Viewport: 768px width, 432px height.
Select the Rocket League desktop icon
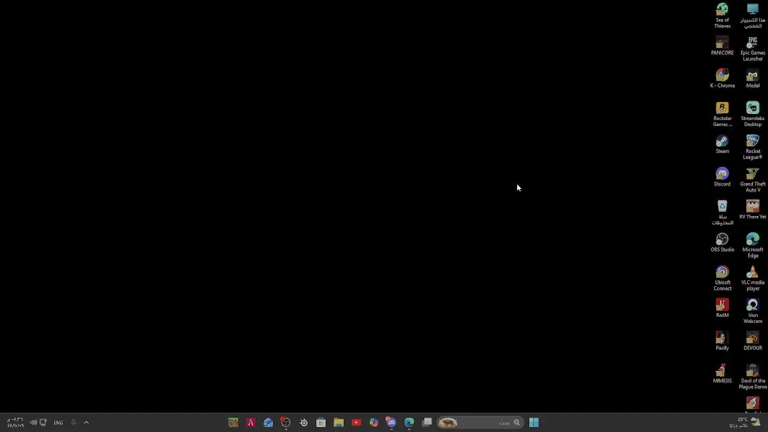(752, 147)
